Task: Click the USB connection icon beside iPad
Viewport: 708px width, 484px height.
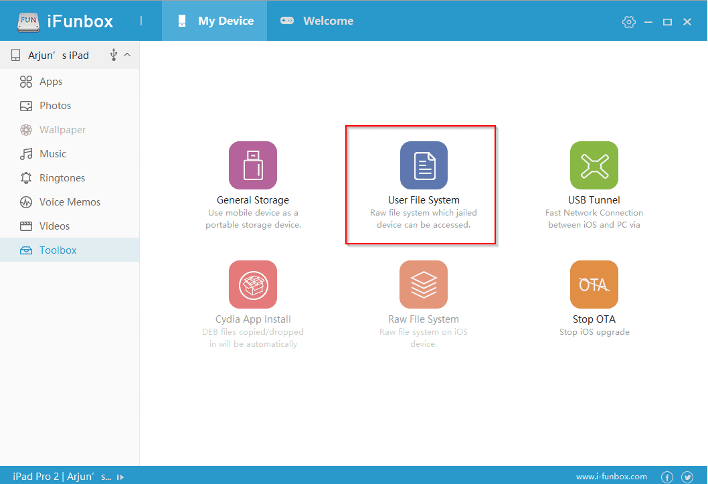Action: (x=114, y=55)
